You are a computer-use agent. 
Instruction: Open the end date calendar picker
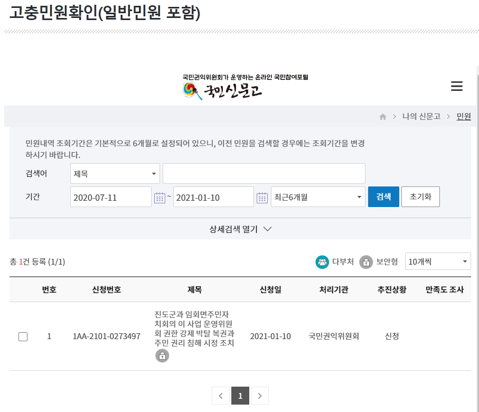(262, 198)
